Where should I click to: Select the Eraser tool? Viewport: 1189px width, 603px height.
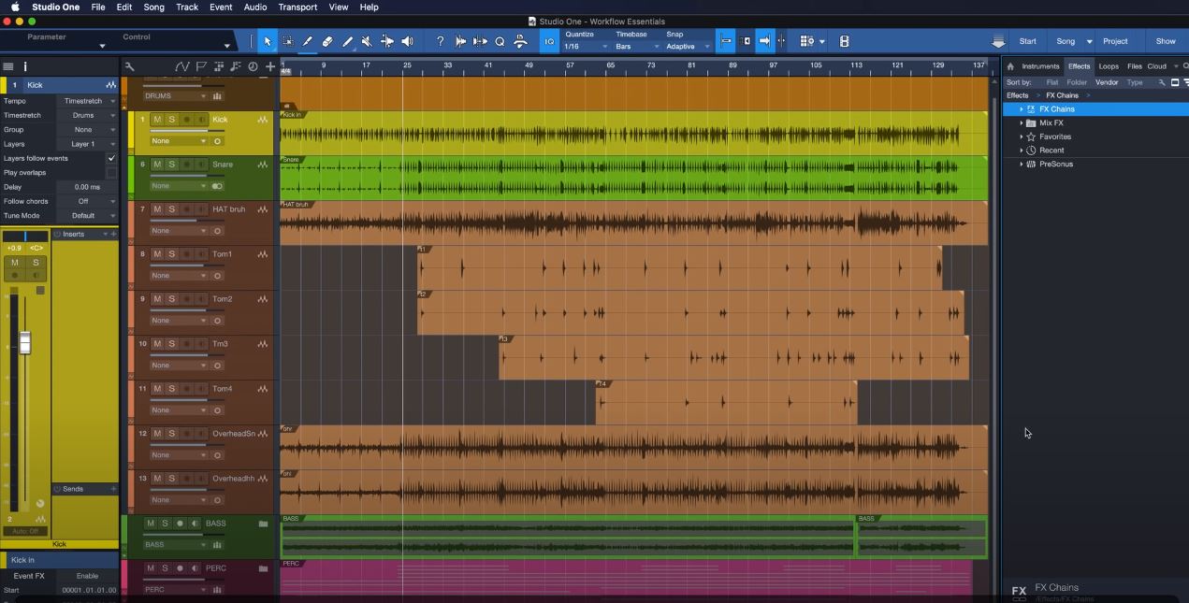coord(326,41)
